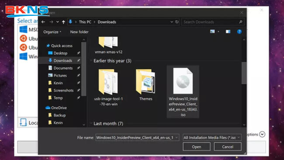The width and height of the screenshot is (284, 160).
Task: Open Help via the question mark icon
Action: point(239,31)
